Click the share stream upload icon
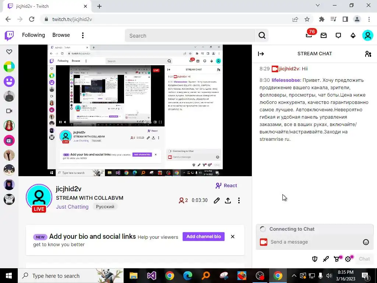The height and width of the screenshot is (283, 377). coord(228,200)
